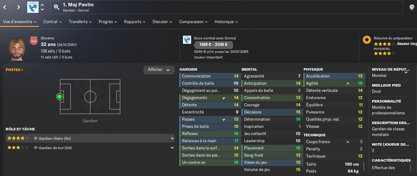
Task: Click info icon beside Gardien de but (Dé)
Action: coord(36,148)
